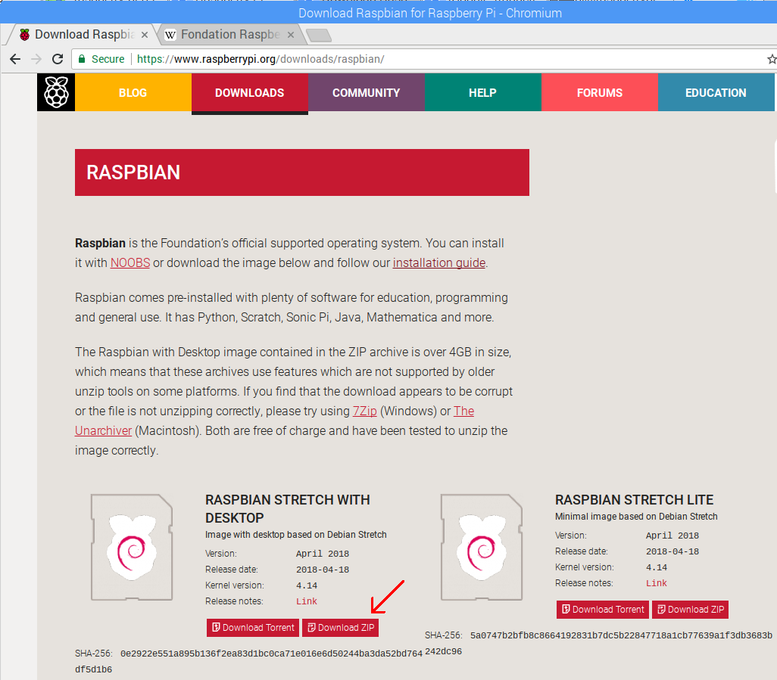Open release notes Link for Stretch Lite
This screenshot has width=777, height=680.
[x=656, y=583]
